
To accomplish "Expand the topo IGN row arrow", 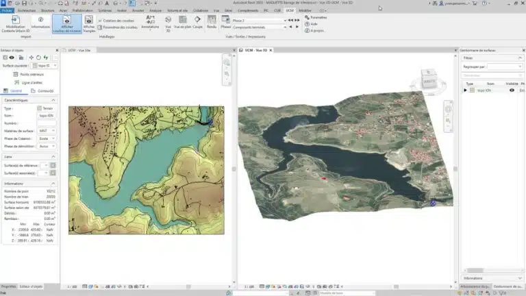I will point(466,90).
